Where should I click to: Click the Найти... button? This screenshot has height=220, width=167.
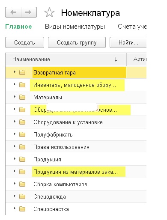(x=128, y=42)
